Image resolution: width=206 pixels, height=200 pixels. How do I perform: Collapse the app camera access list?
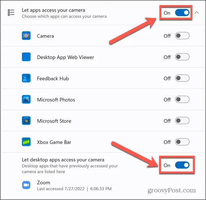(197, 13)
